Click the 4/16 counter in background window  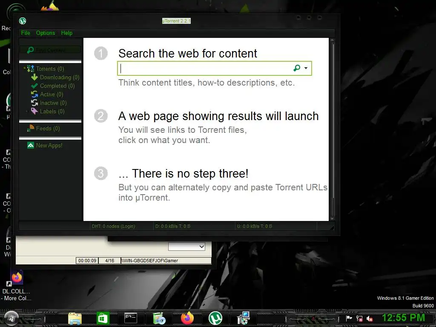coord(109,261)
